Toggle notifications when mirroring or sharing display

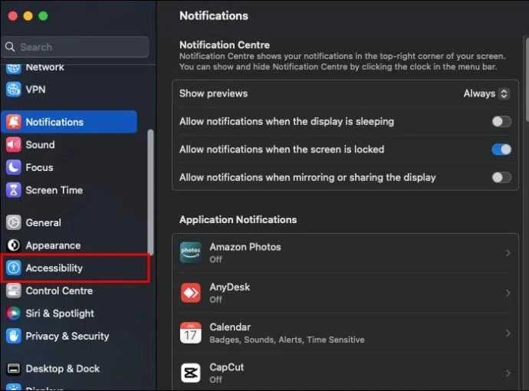click(x=501, y=177)
